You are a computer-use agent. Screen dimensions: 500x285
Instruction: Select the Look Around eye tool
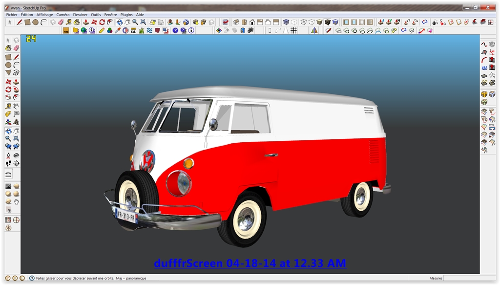pos(16,155)
